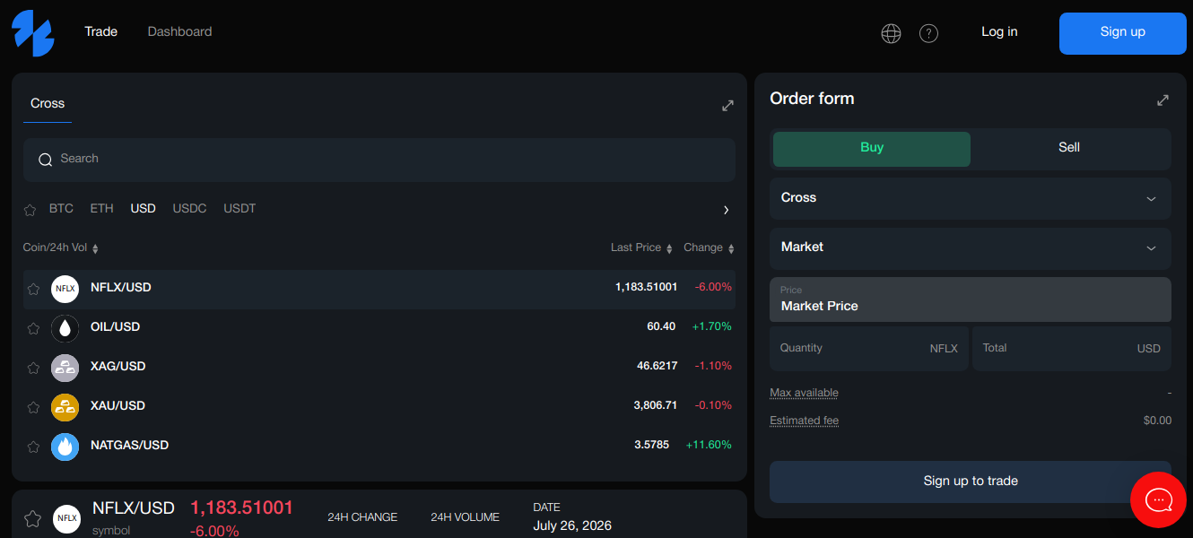Viewport: 1193px width, 538px height.
Task: Focus the market Search field
Action: point(379,160)
